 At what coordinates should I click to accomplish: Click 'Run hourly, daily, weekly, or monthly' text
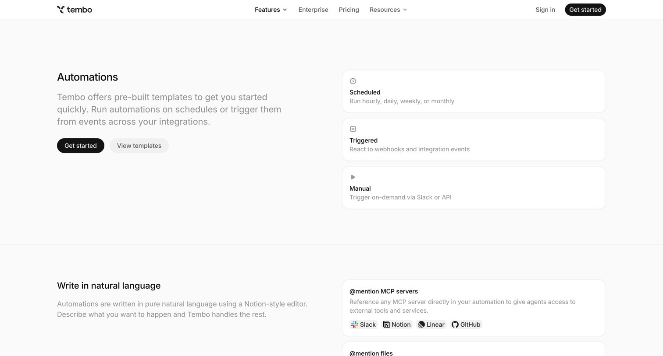(x=402, y=101)
